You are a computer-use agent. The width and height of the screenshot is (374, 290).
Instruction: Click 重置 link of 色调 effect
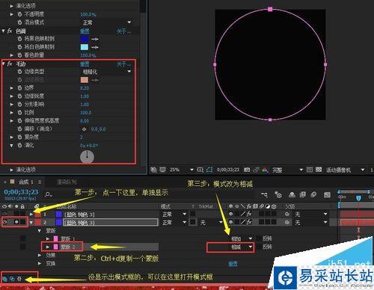pyautogui.click(x=85, y=31)
